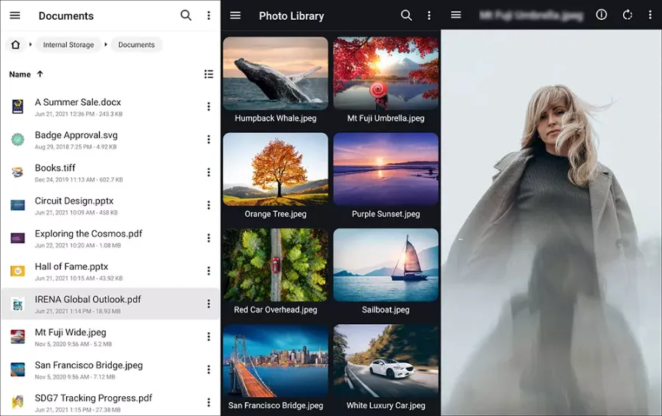The width and height of the screenshot is (662, 416).
Task: Open image viewer hamburger menu
Action: (x=456, y=15)
